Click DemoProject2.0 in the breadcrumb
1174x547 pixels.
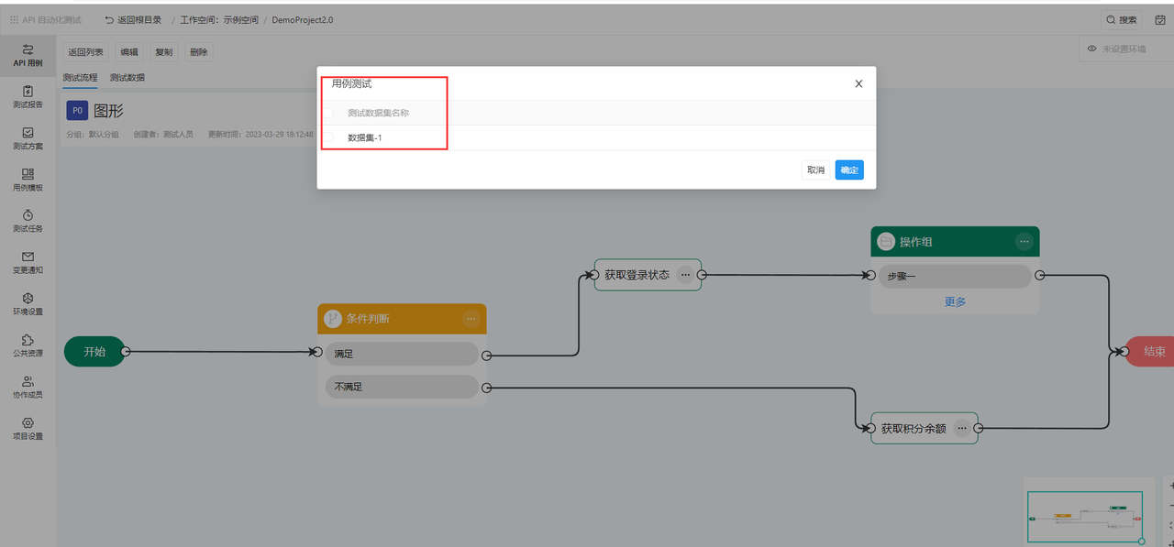pos(303,19)
